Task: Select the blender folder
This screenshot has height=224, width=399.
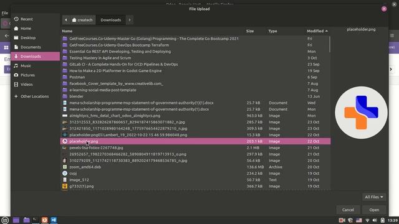Action: 195,96
